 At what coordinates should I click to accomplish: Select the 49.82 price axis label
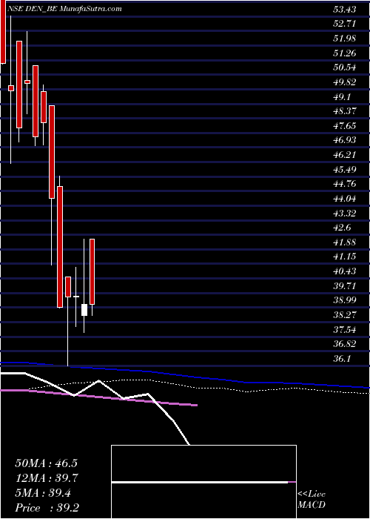pos(344,82)
